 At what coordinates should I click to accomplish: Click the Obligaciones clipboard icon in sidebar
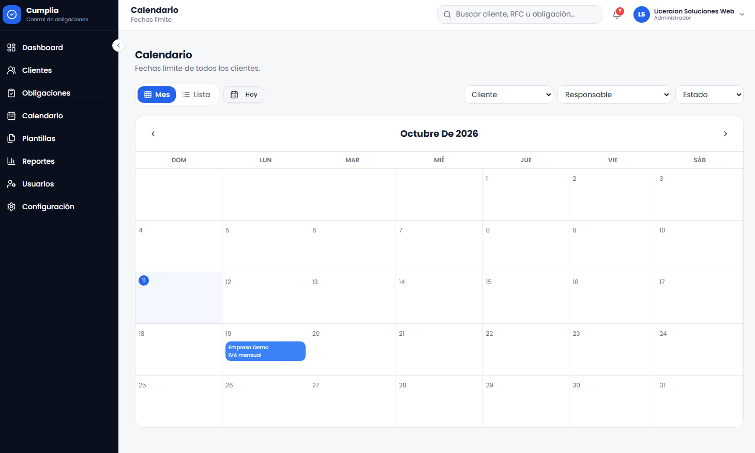[11, 93]
